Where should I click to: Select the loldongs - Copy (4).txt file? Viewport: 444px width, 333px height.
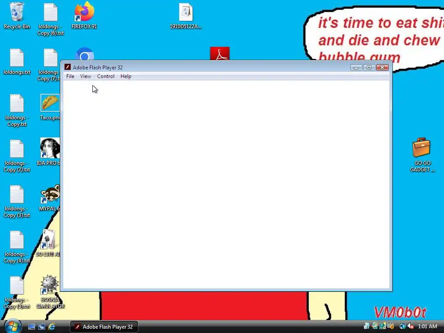click(x=17, y=247)
